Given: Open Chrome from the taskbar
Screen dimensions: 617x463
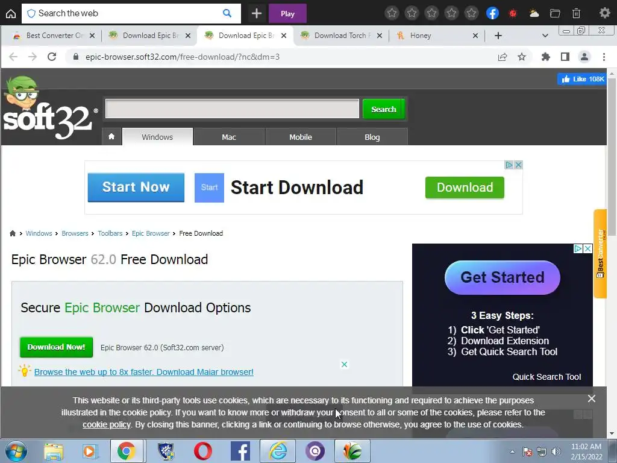Looking at the screenshot, I should pos(127,451).
